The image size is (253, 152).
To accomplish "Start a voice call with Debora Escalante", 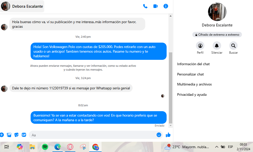I will (145, 6).
